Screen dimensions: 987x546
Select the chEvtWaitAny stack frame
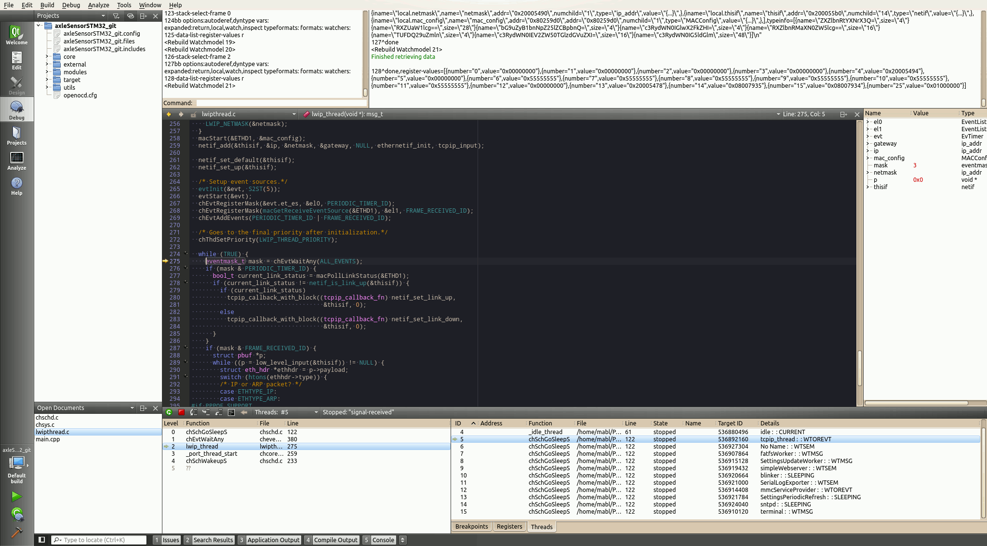306,439
